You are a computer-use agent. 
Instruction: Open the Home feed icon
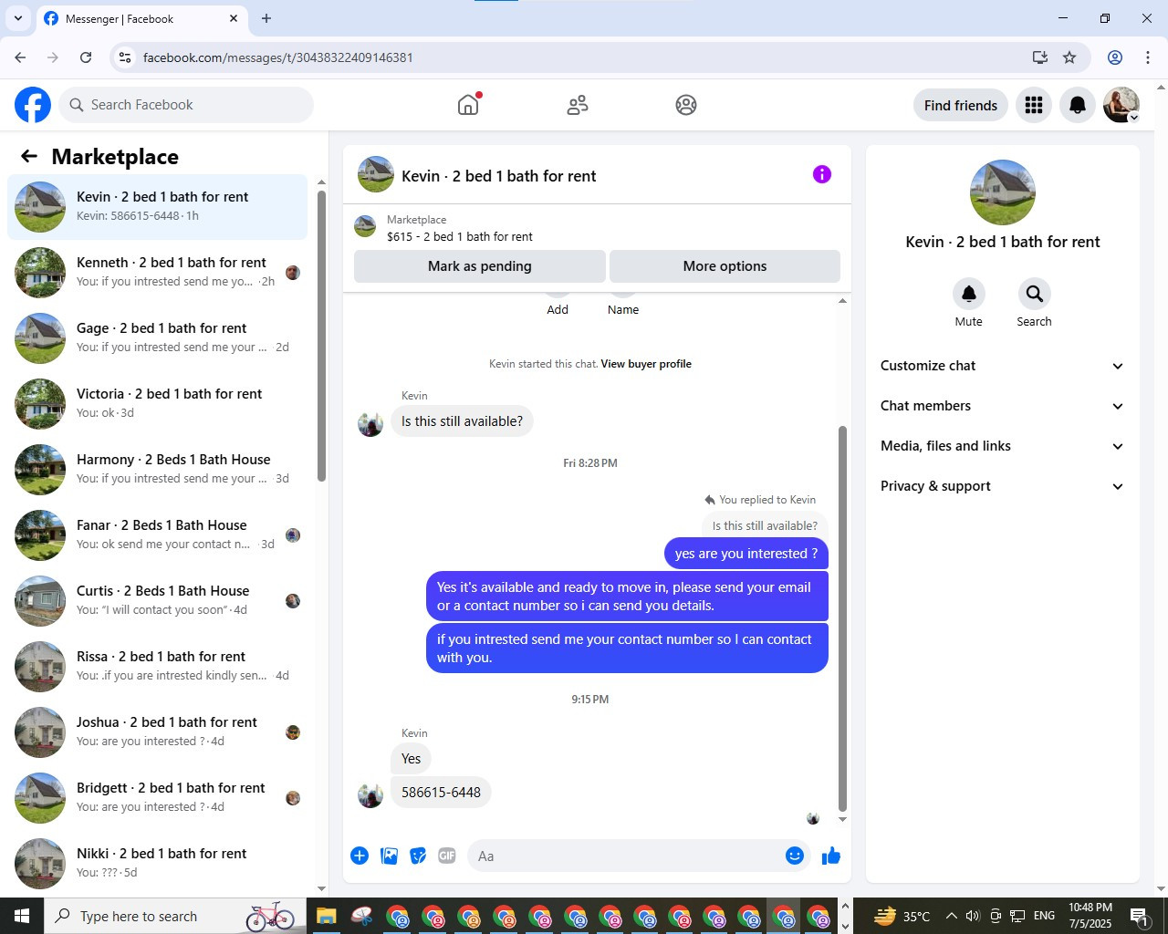click(468, 105)
